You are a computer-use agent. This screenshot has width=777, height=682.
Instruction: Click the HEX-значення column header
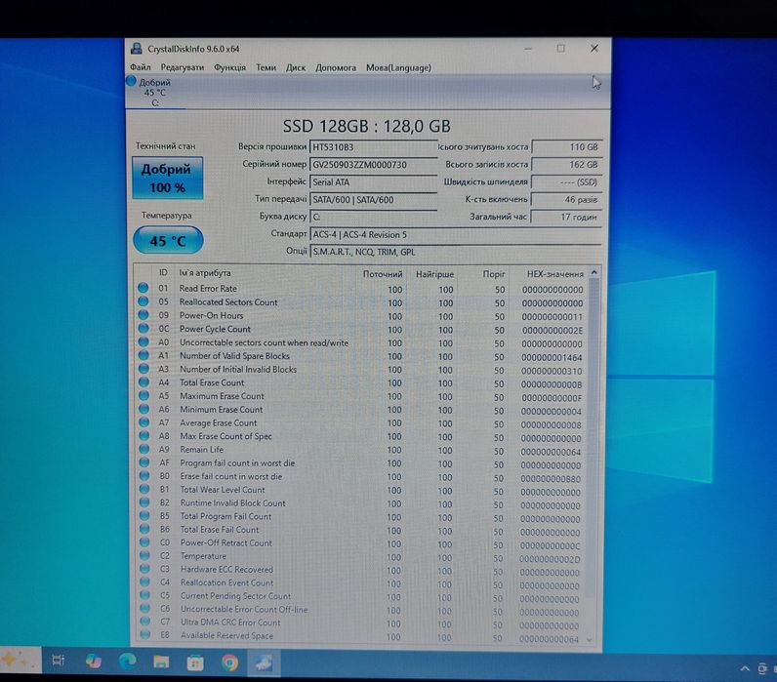coord(555,274)
